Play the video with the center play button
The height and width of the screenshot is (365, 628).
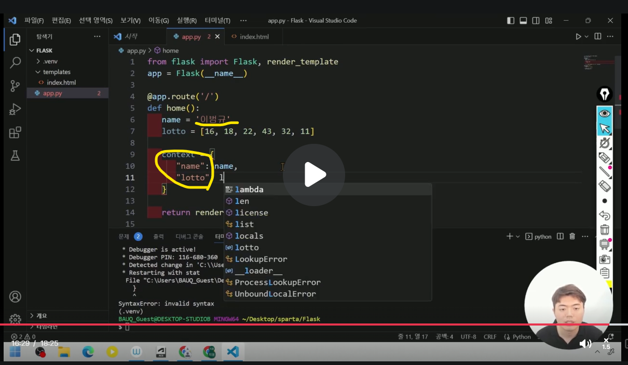coord(313,175)
